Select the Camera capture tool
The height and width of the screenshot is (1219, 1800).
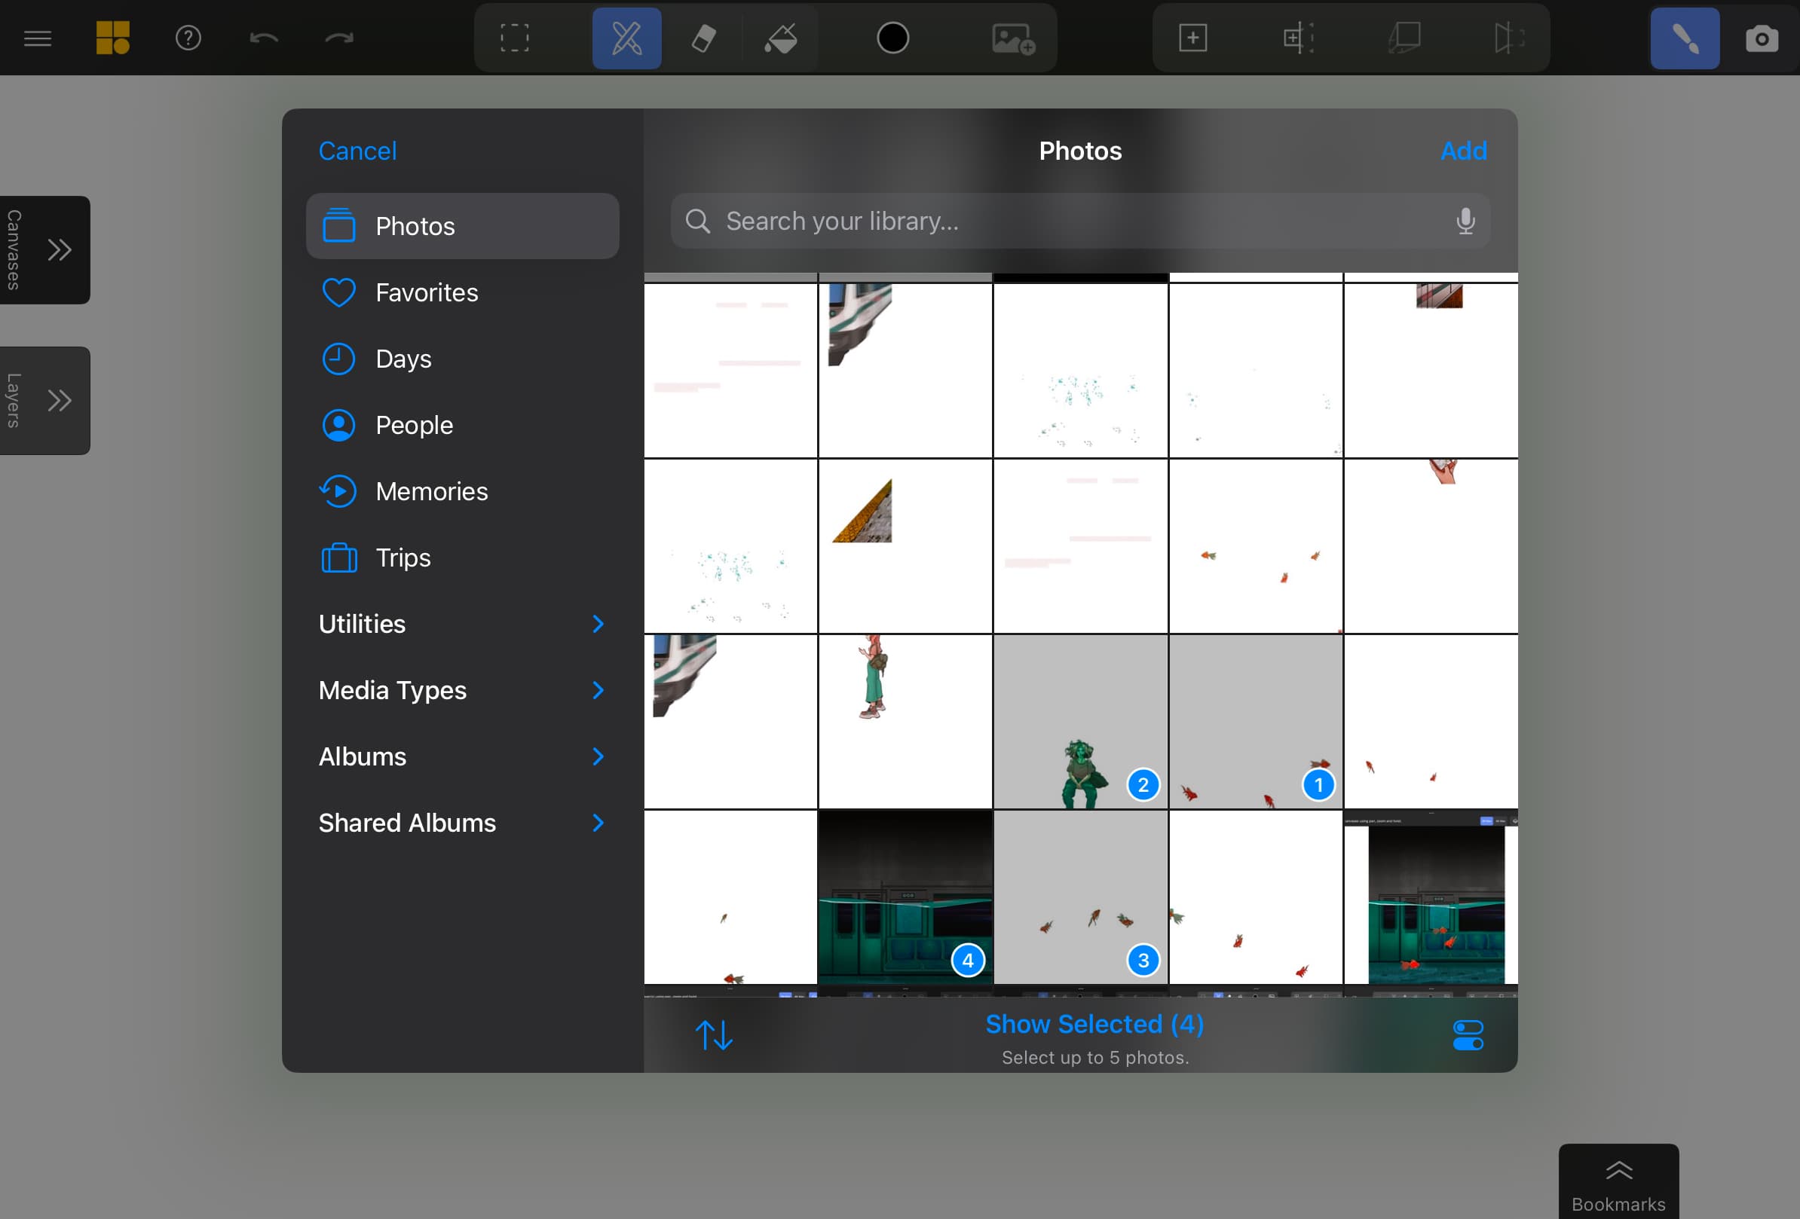[1761, 37]
